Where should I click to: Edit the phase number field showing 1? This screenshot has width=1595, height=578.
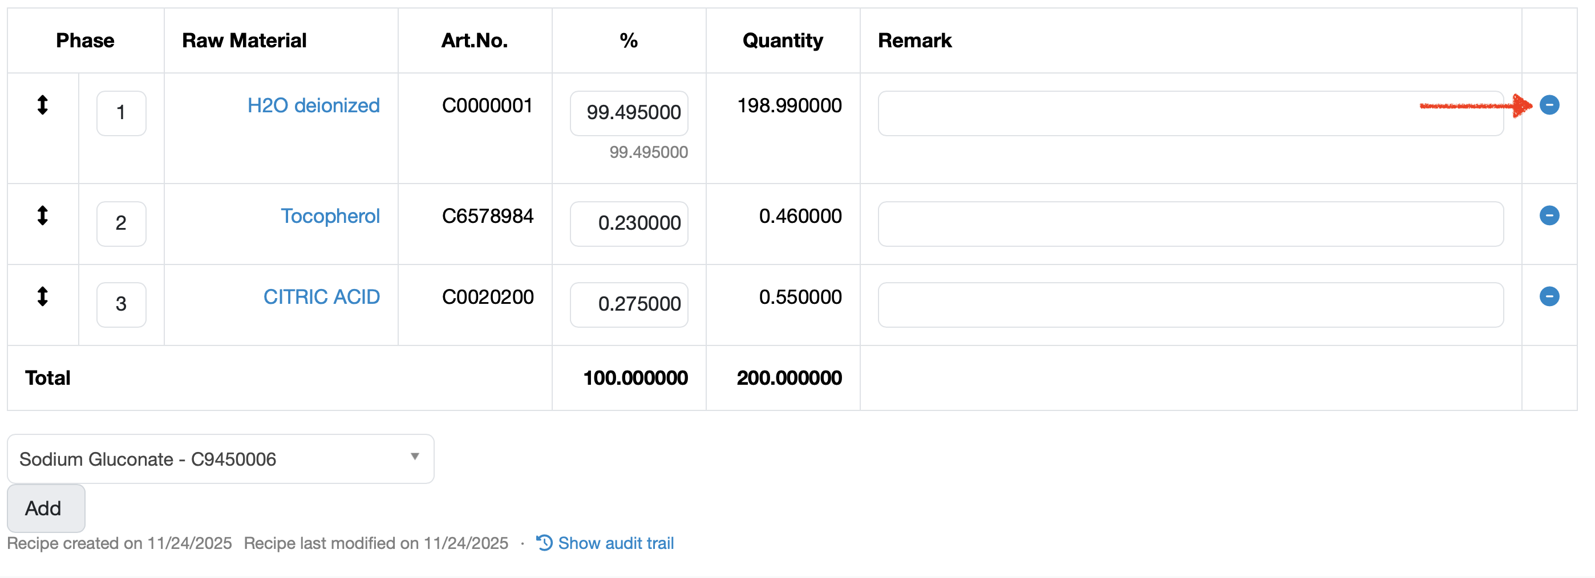click(x=122, y=113)
